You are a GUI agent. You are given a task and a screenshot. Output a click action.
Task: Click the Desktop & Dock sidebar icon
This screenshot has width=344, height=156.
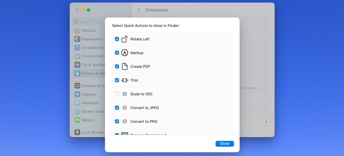point(77,86)
